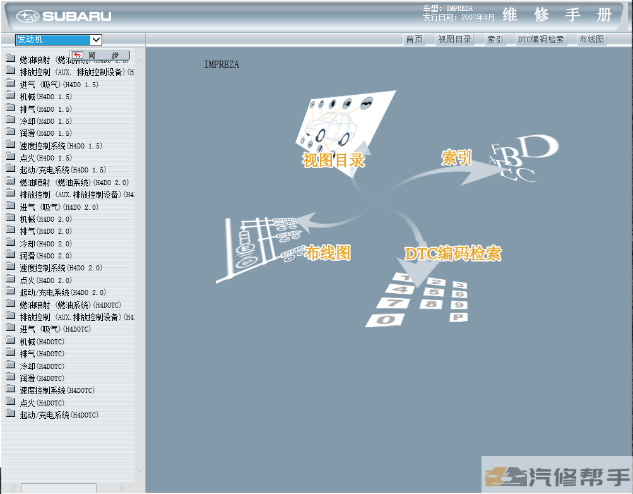
Task: Choose 布线图 in the top navigation bar
Action: click(x=592, y=40)
